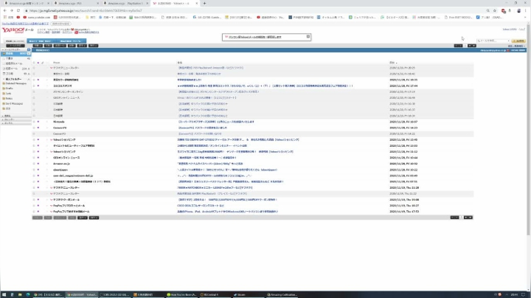This screenshot has width=531, height=298.
Task: Check the ポケモンセンターオンライン email checkbox
Action: [34, 91]
